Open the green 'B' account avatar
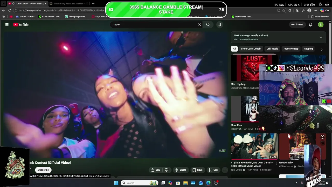The image size is (332, 187). [x=321, y=25]
